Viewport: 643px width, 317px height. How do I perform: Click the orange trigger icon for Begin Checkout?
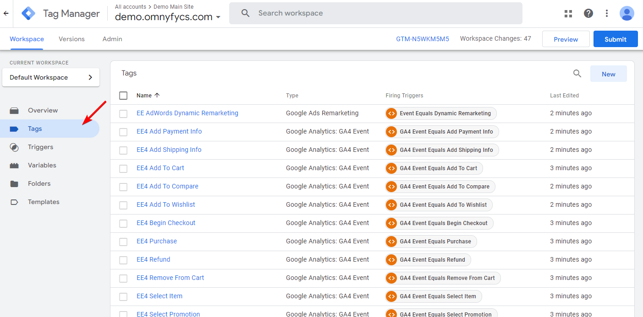pyautogui.click(x=391, y=223)
